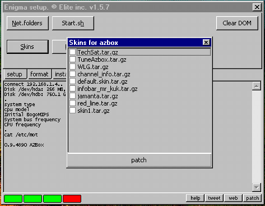
Task: Click the log scrollbar down arrow
Action: coord(257,187)
